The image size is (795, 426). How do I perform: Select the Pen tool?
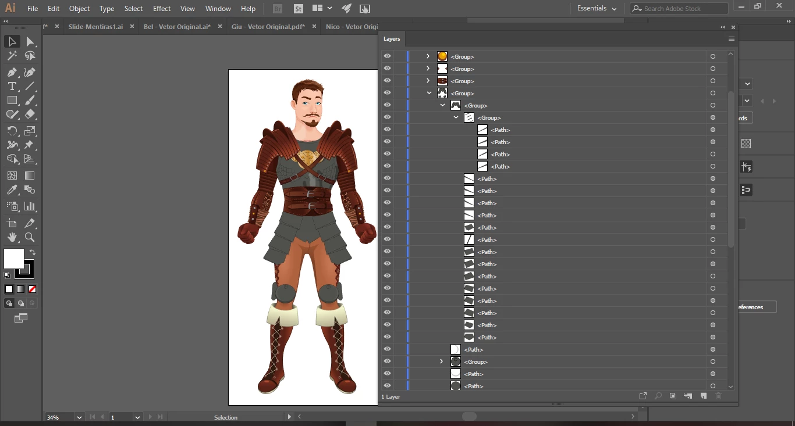click(x=12, y=72)
